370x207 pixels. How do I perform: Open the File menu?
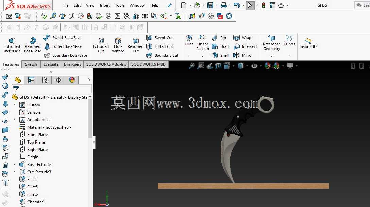(x=65, y=5)
